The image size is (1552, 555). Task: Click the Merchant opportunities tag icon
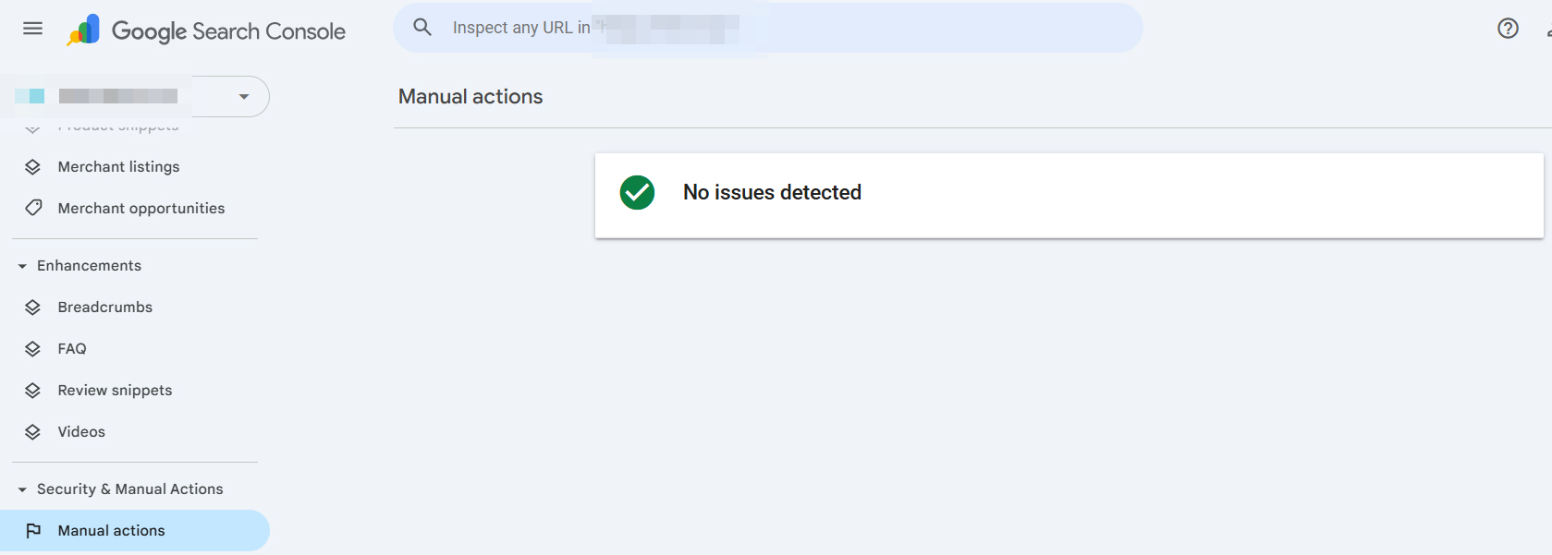(33, 208)
